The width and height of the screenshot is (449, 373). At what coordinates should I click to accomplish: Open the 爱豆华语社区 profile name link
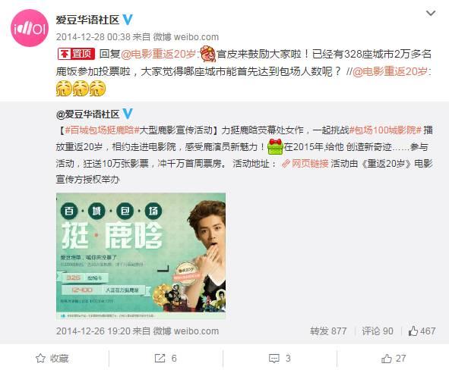tap(87, 20)
